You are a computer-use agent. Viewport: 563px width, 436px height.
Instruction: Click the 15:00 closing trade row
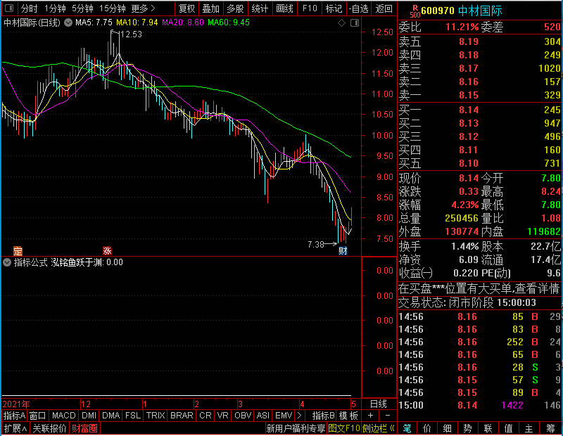click(x=480, y=405)
